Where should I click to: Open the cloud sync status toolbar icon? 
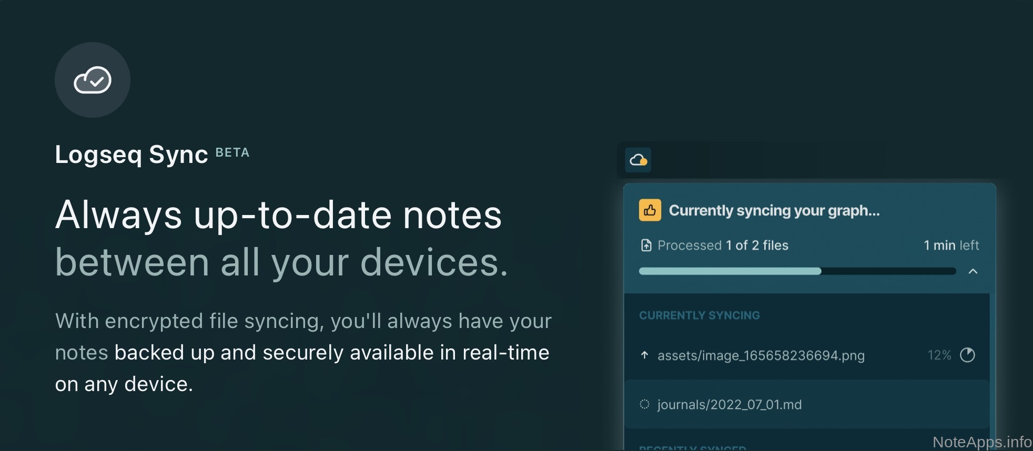coord(638,160)
